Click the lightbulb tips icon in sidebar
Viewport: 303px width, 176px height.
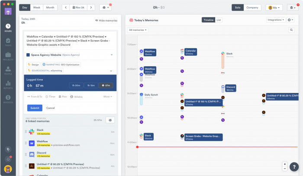8,149
